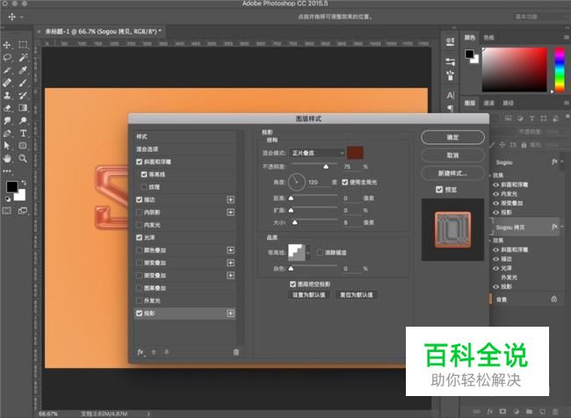This screenshot has height=418, width=571.
Task: Open the Character panel (A| icon)
Action: tap(451, 96)
